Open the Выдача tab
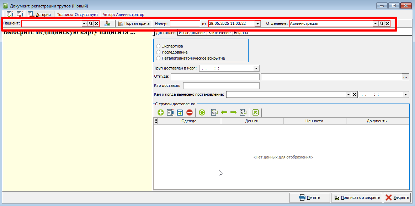This screenshot has height=206, width=415. (x=241, y=33)
